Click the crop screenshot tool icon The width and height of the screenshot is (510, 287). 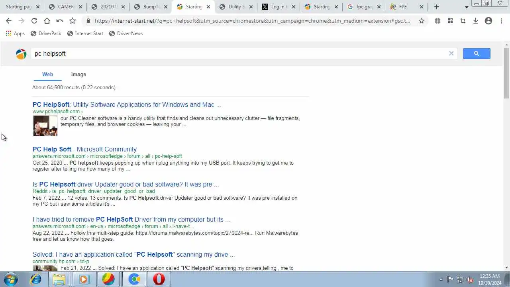(x=463, y=21)
